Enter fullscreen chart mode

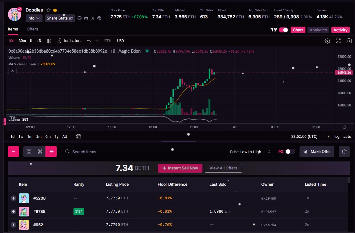[338, 41]
